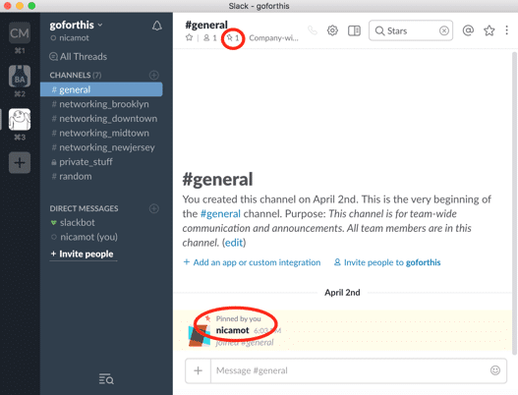Select the networking_brooklyn channel
The width and height of the screenshot is (518, 395).
tap(101, 104)
